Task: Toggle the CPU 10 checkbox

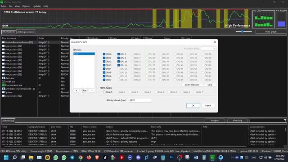Action: click(118, 62)
